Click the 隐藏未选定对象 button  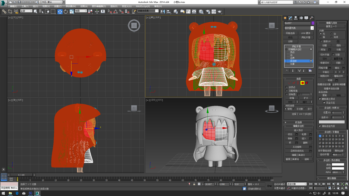point(332,89)
